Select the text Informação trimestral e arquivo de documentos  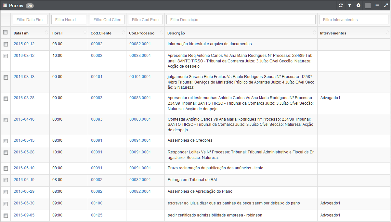pos(210,44)
